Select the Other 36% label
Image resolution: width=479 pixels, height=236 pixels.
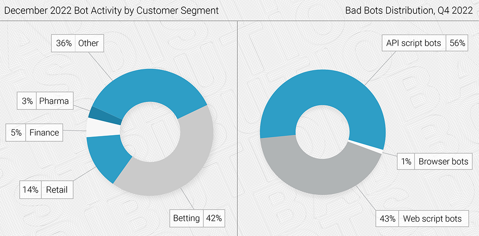pos(78,43)
